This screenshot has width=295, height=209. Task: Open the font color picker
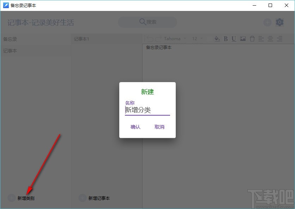point(217,39)
